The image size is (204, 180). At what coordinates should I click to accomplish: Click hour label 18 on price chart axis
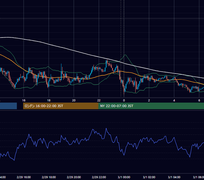click(49, 100)
